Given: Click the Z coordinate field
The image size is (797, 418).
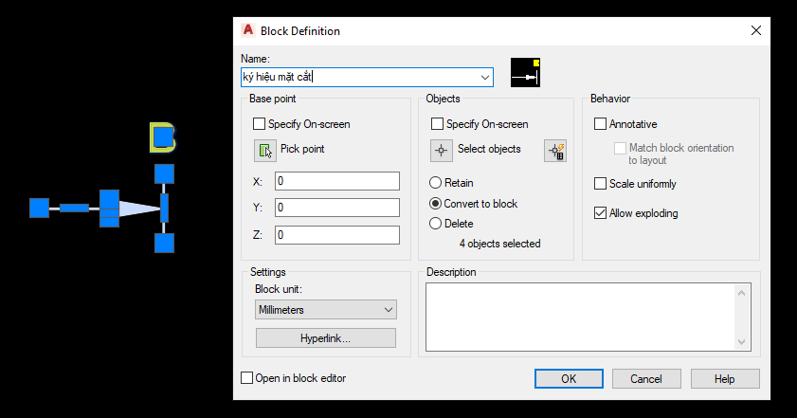Looking at the screenshot, I should pyautogui.click(x=337, y=235).
